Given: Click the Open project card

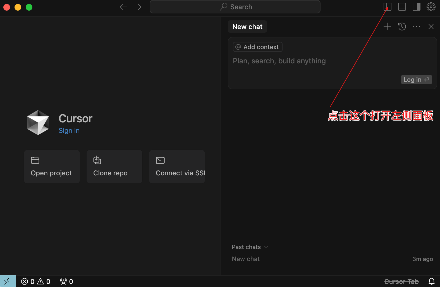Looking at the screenshot, I should click(x=52, y=167).
